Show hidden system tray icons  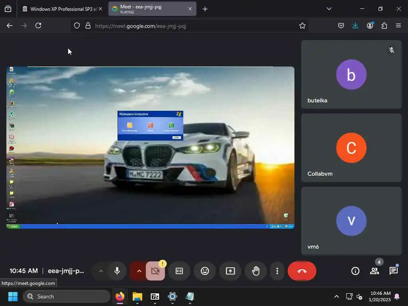tap(336, 296)
